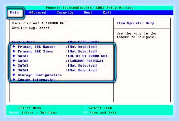Click the Bios Version 4S4EB8X0.86F line
179x121 pixels.
39,23
